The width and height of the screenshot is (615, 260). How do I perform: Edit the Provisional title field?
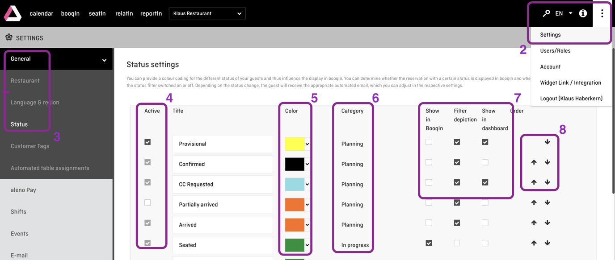coord(223,144)
